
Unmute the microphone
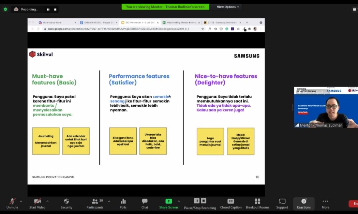pos(12,201)
